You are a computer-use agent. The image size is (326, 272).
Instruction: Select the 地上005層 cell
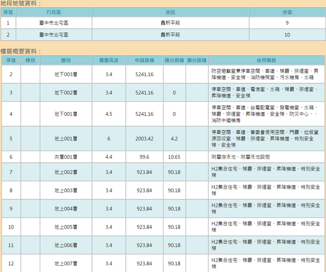[66, 227]
